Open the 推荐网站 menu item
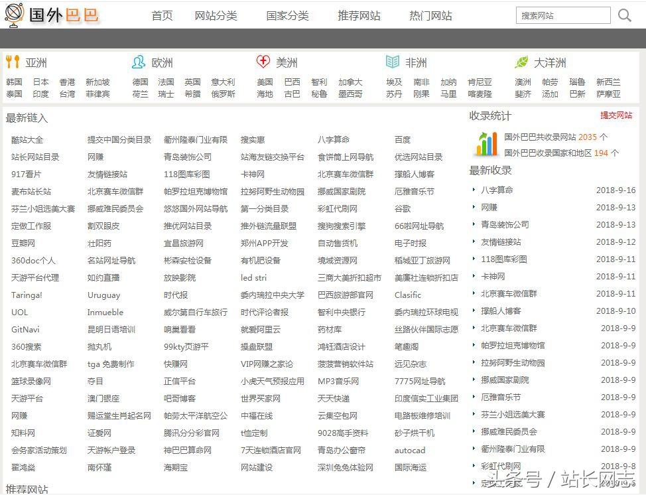646x495 pixels. pyautogui.click(x=359, y=16)
